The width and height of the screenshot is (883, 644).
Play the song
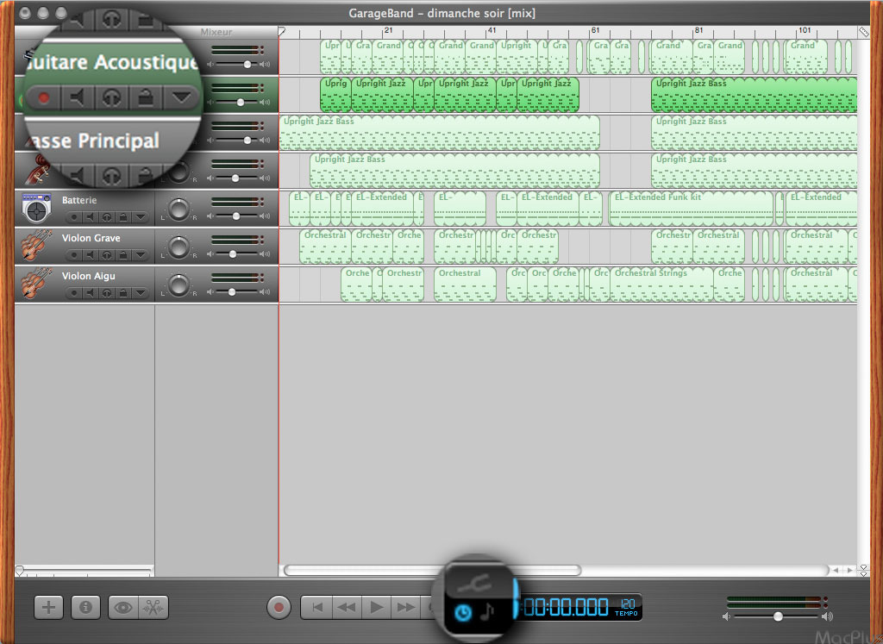pos(376,608)
